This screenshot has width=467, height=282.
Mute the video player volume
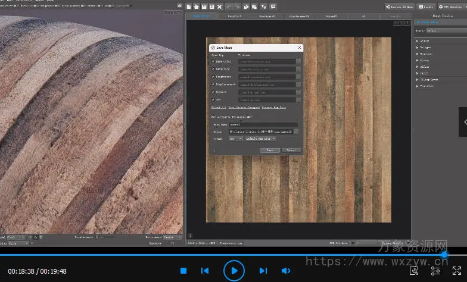(x=285, y=271)
